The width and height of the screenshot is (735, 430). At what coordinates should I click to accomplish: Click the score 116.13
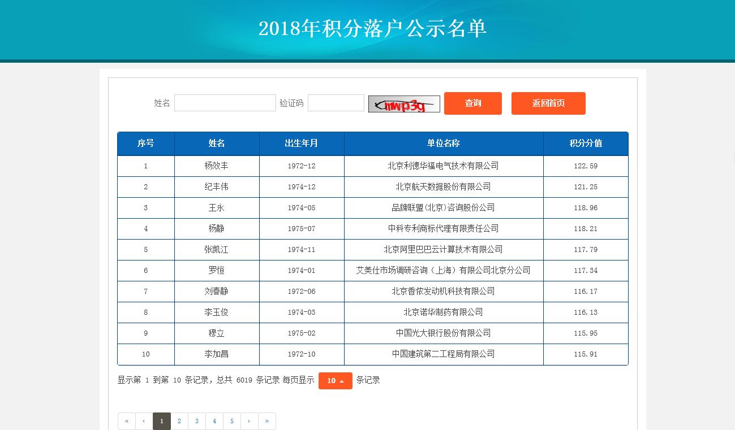click(586, 312)
